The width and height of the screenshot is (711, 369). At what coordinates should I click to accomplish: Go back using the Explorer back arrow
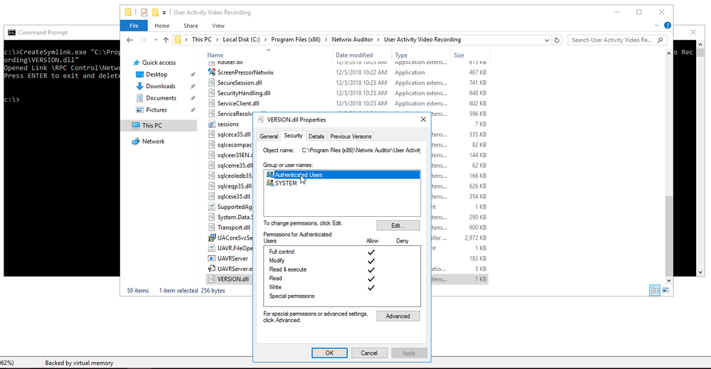pos(129,40)
